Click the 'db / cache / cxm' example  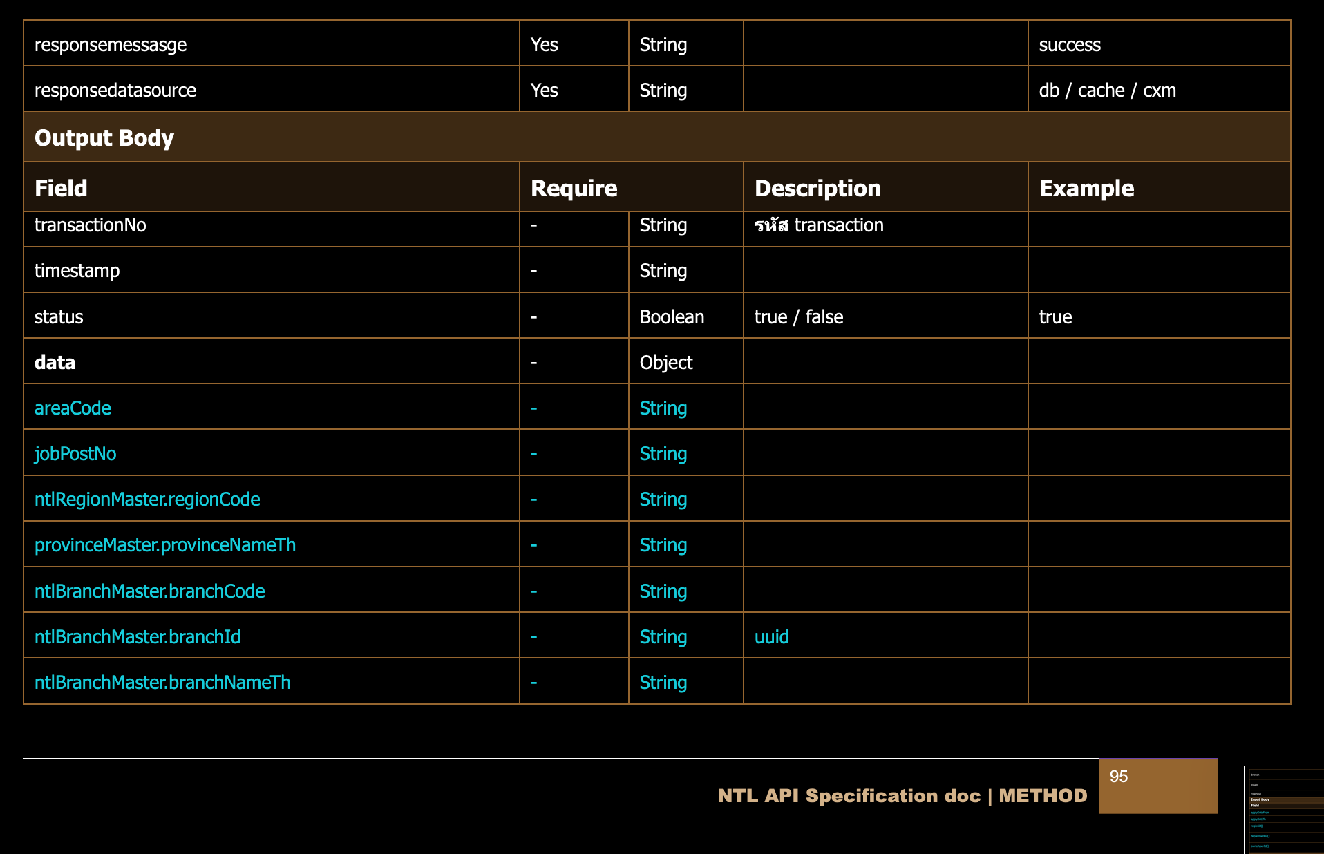pos(1107,90)
